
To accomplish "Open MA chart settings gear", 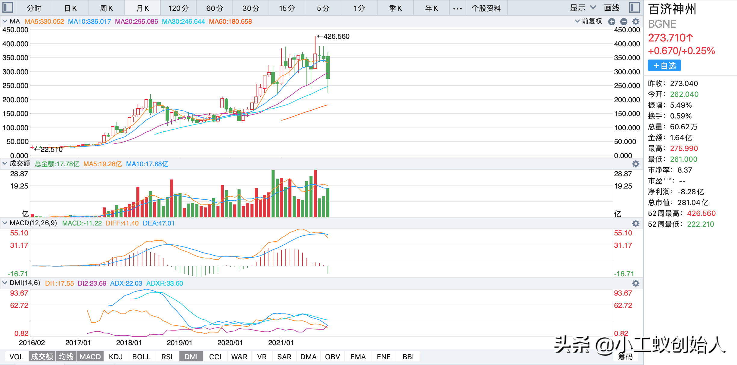I will coord(636,22).
